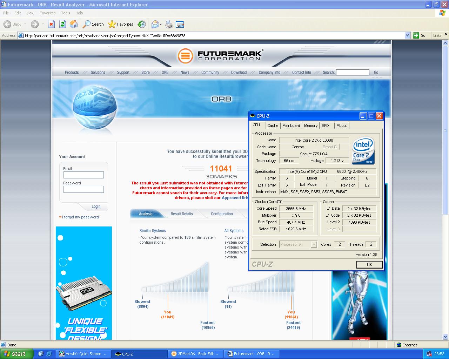
Task: Switch to About tab in CPU-Z
Action: (342, 126)
